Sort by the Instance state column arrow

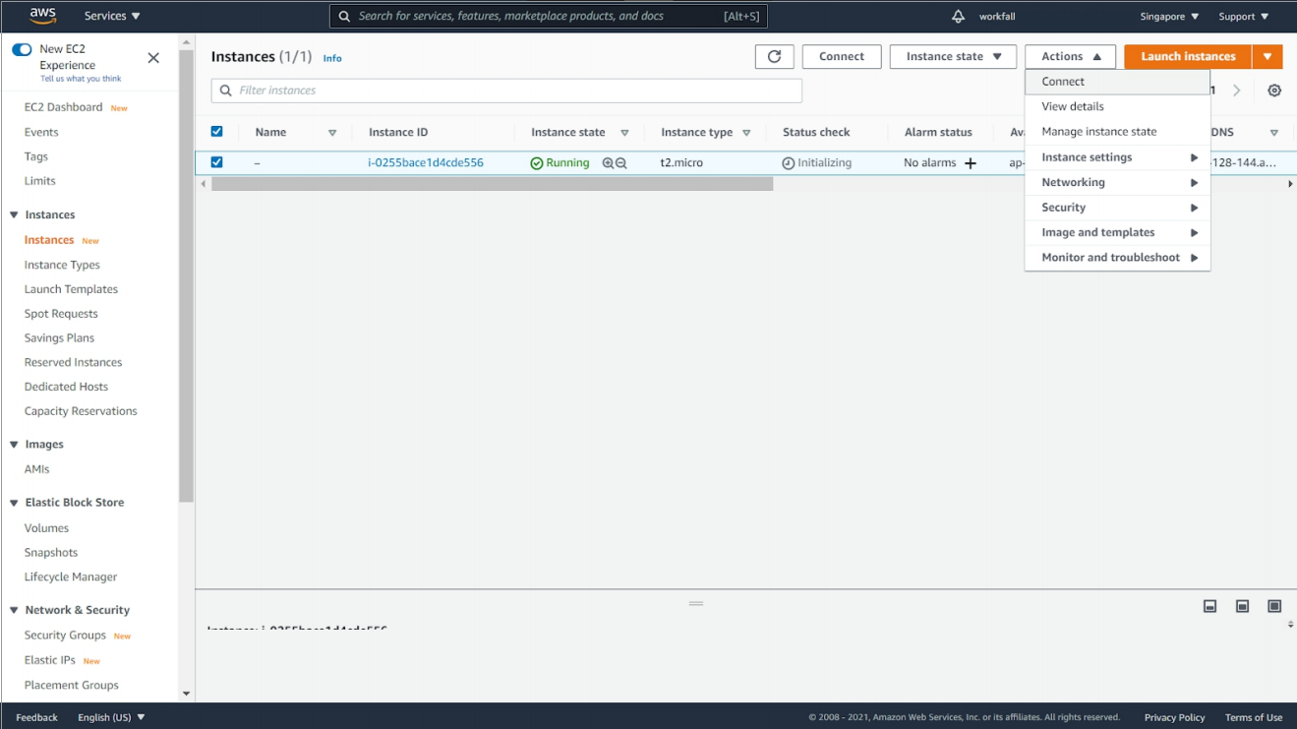point(624,133)
